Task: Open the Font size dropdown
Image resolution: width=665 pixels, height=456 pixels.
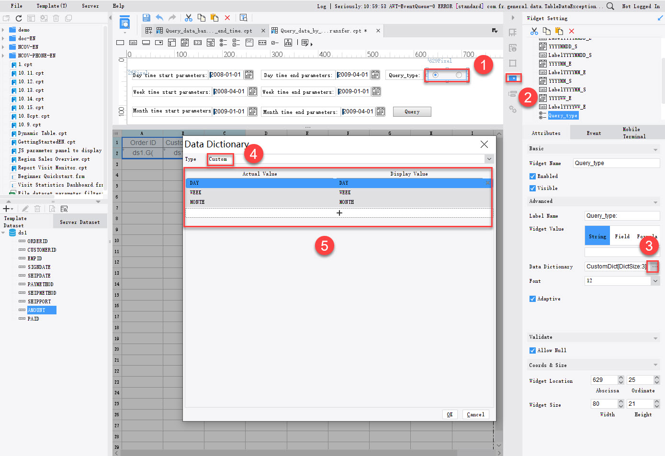Action: [655, 281]
